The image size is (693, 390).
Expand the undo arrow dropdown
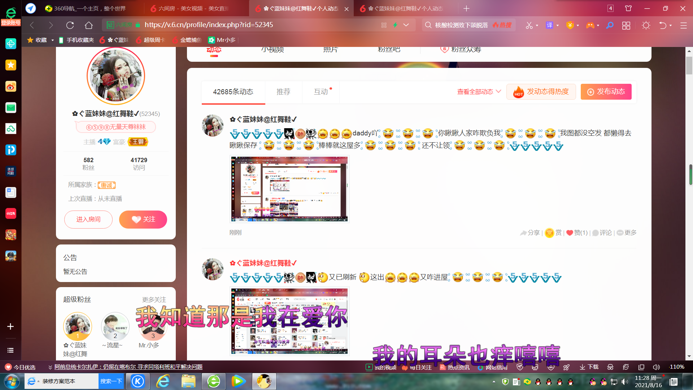(671, 25)
